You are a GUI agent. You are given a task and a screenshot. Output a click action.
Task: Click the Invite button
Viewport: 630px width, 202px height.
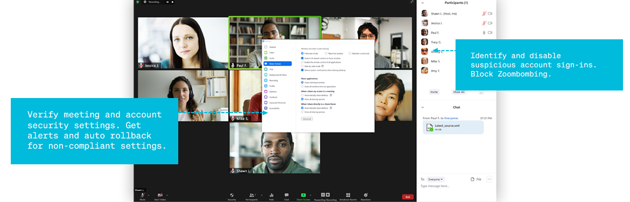(x=434, y=92)
